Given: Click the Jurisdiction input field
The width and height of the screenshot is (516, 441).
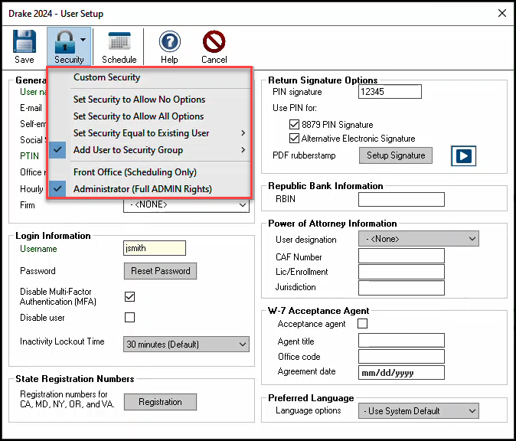Looking at the screenshot, I should (401, 288).
